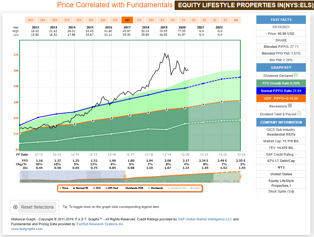Collapse the GRAPH KEY section
314x237 pixels.
pos(281,67)
